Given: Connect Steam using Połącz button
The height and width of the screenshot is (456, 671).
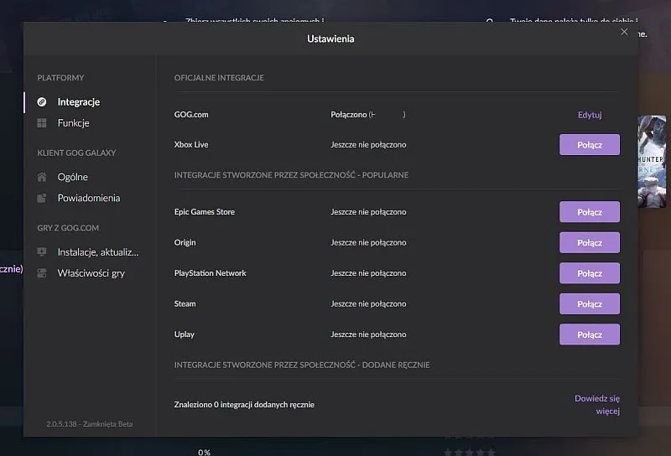Looking at the screenshot, I should 590,303.
